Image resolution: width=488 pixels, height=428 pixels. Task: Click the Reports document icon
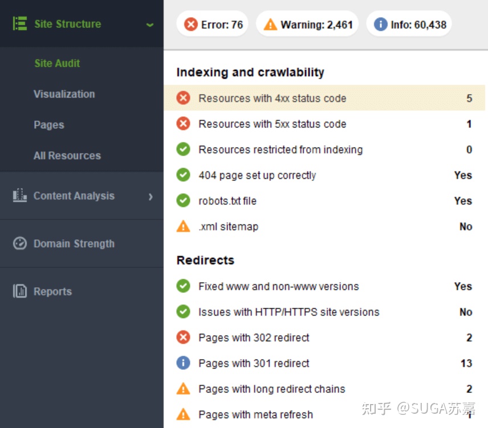[x=19, y=291]
